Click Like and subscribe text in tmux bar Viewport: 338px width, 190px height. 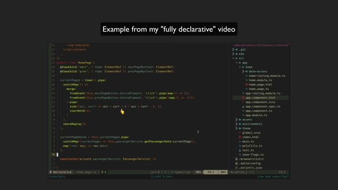273,176
